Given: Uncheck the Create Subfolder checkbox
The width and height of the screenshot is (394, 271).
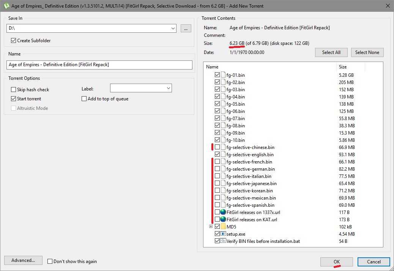Looking at the screenshot, I should [14, 41].
